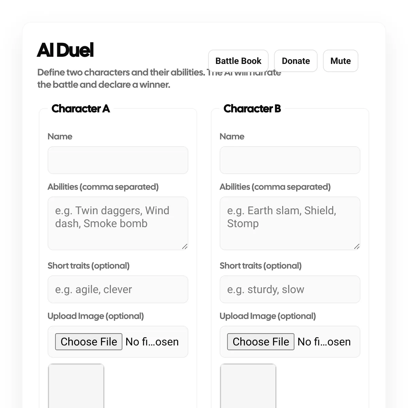Click Character A's Abilities text area
This screenshot has height=408, width=408.
point(118,223)
